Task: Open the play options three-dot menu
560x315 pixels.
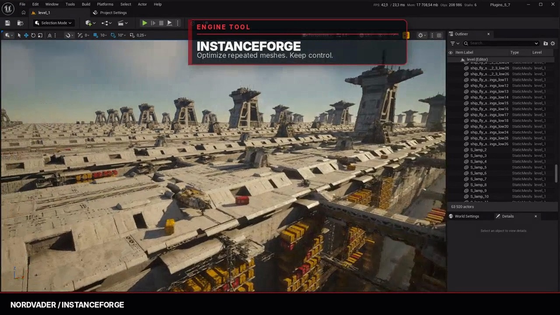Action: [177, 23]
